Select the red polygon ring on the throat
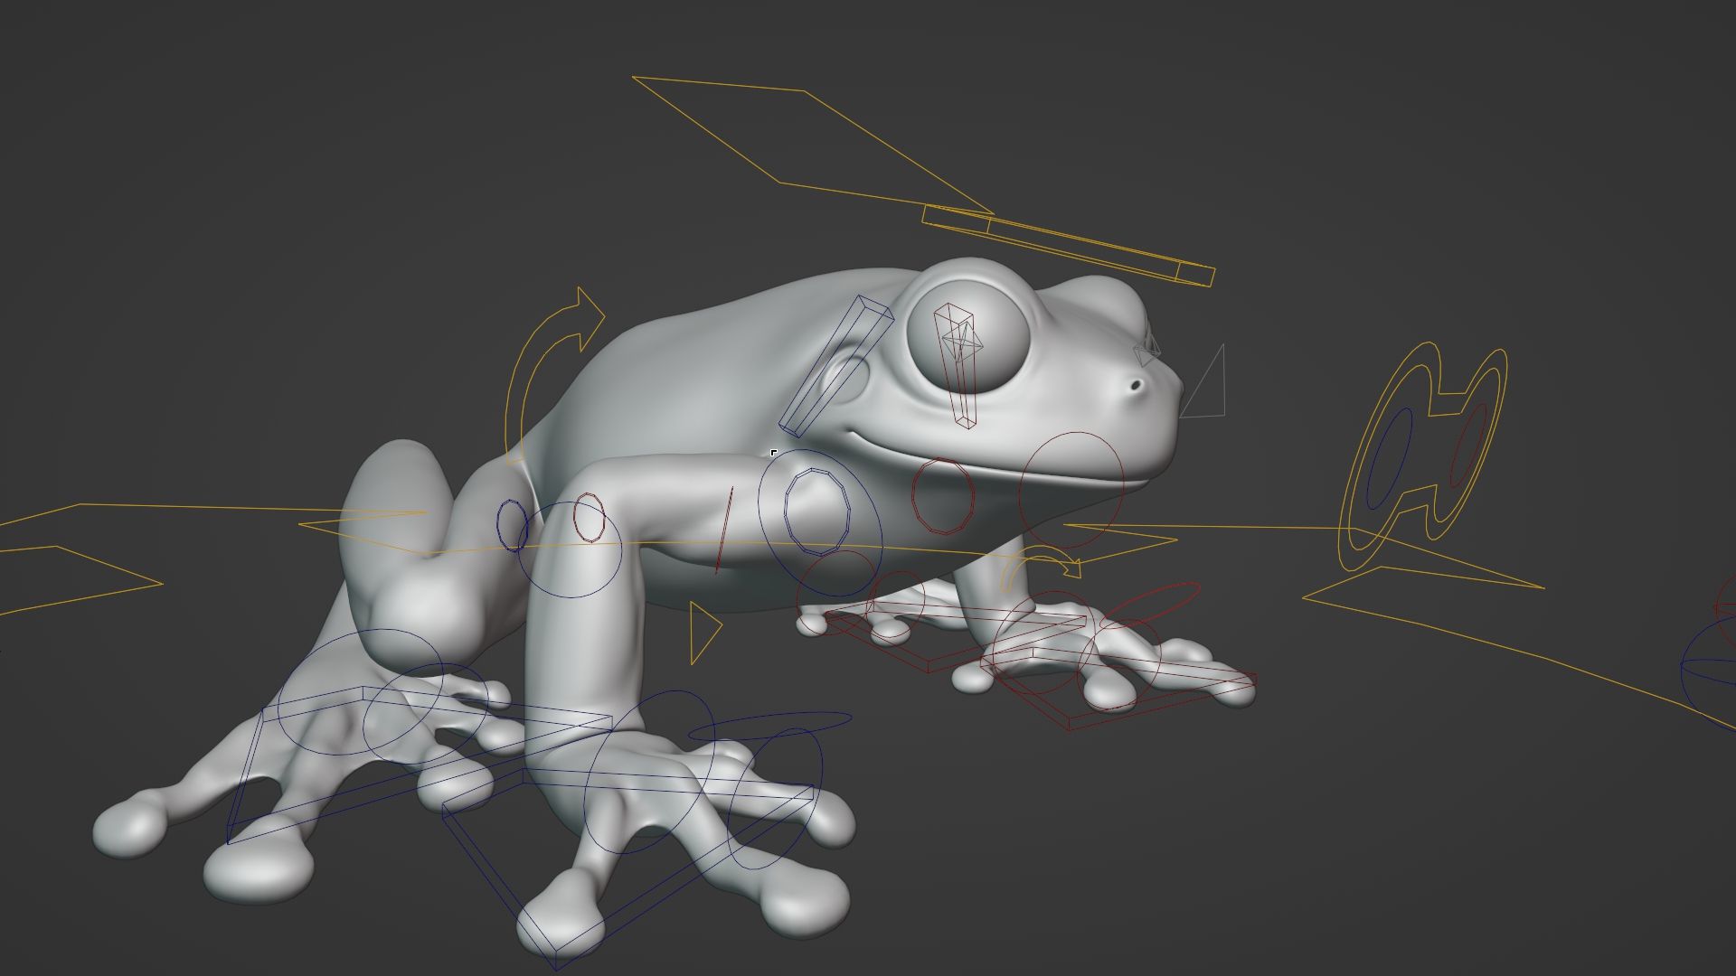 pos(914,496)
